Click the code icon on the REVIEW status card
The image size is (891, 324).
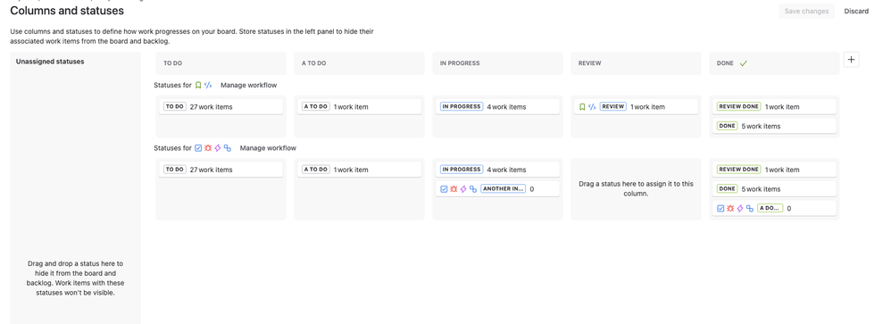(592, 107)
